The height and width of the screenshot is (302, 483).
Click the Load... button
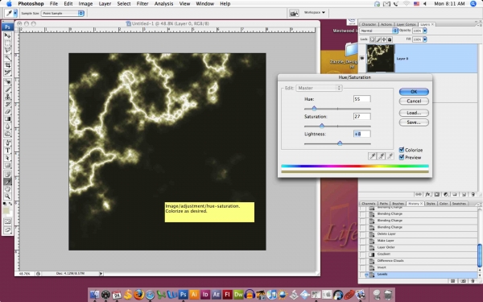pos(414,113)
